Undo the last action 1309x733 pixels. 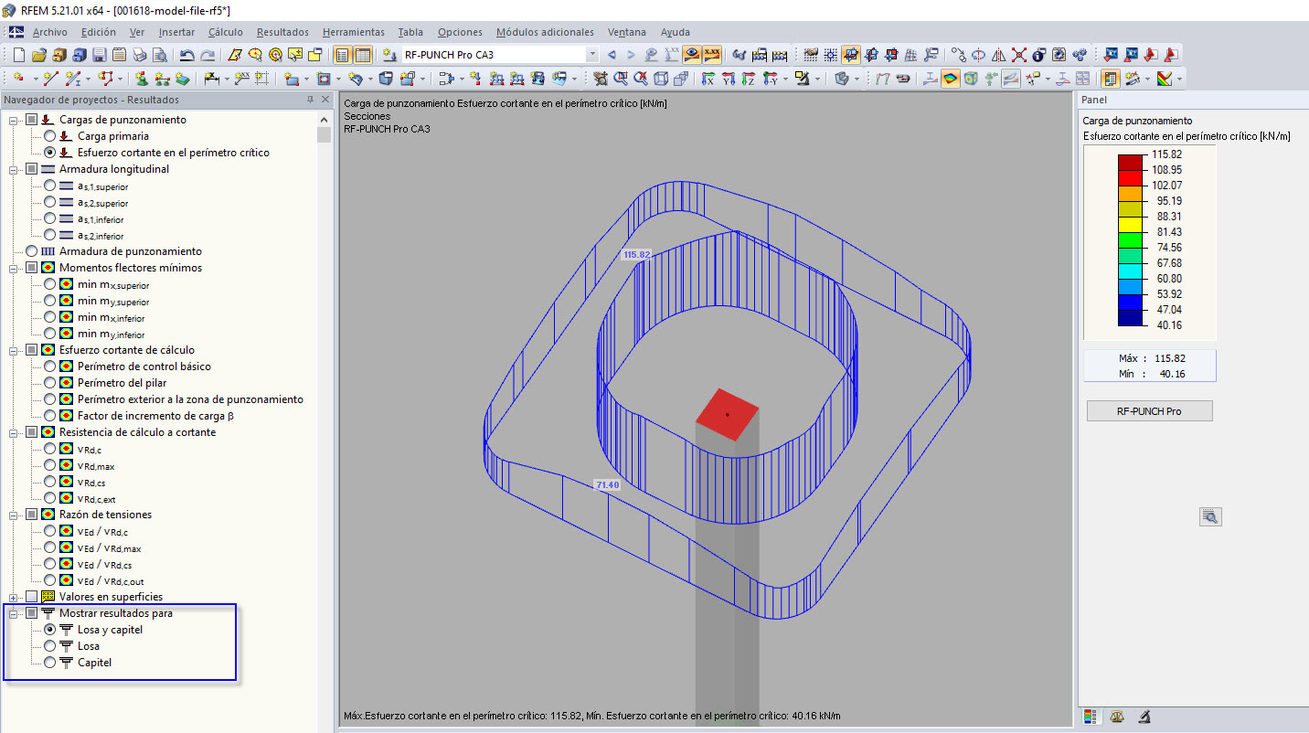(x=186, y=55)
